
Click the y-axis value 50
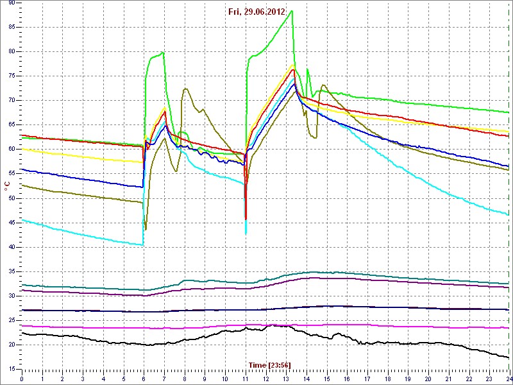[x=11, y=198]
